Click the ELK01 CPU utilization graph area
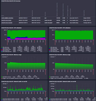This screenshot has height=101, width=96. (x=26, y=35)
